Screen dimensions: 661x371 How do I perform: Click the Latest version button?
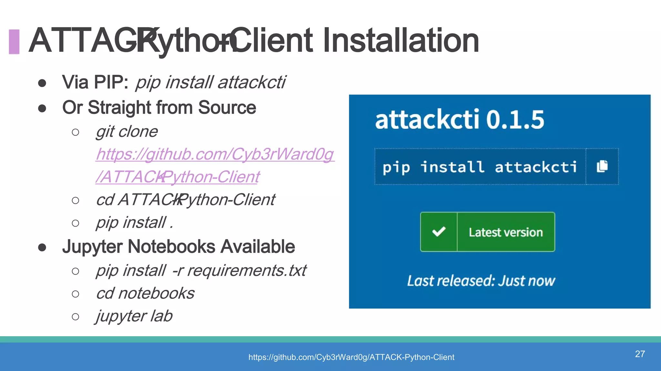coord(488,232)
